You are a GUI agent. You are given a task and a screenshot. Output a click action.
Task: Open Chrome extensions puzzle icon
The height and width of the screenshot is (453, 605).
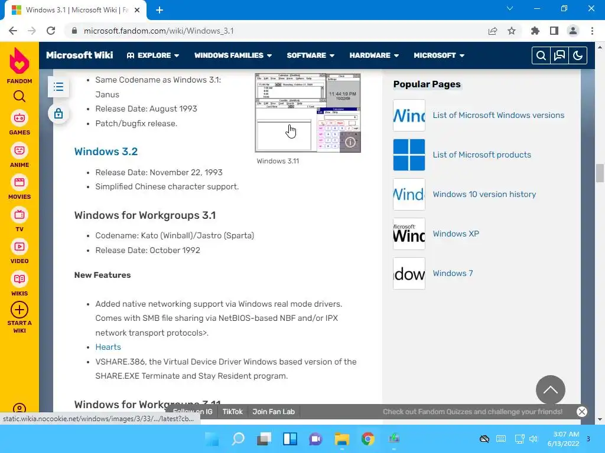[535, 31]
